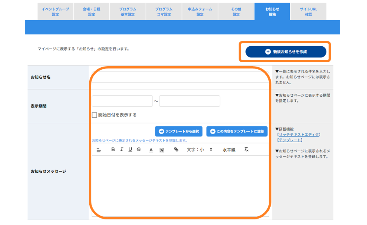The width and height of the screenshot is (367, 225).
Task: Switch to the イベントグループ設定 tab
Action: click(x=55, y=12)
